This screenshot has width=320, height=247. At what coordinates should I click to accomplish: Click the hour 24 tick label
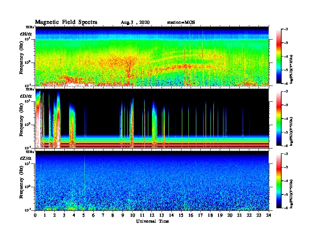click(x=269, y=215)
